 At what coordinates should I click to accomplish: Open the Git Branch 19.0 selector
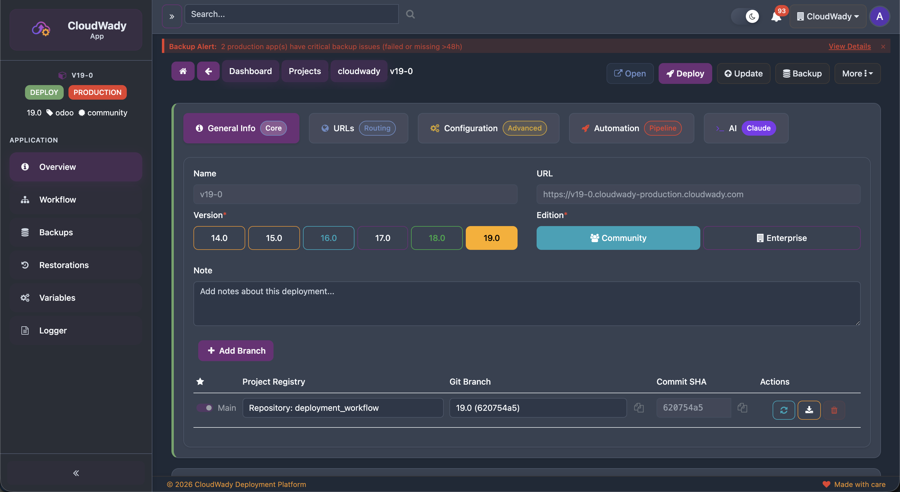point(538,408)
